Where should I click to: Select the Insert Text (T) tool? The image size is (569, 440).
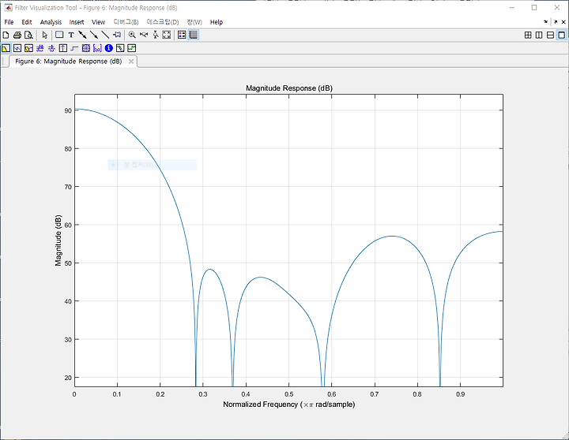click(71, 35)
